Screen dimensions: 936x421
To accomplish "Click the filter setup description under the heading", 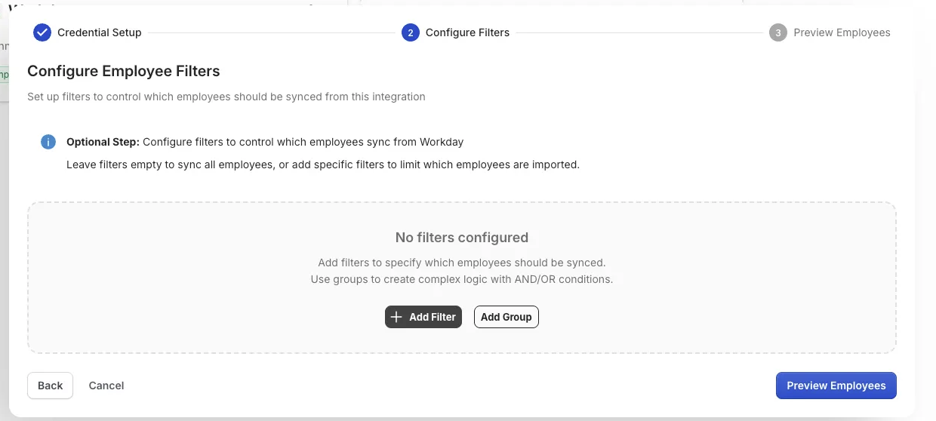I will (x=226, y=97).
